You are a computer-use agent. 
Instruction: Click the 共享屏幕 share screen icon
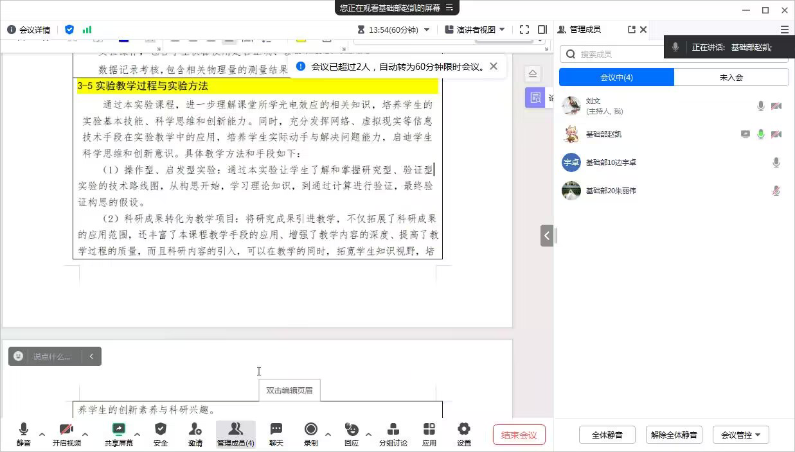(x=119, y=430)
